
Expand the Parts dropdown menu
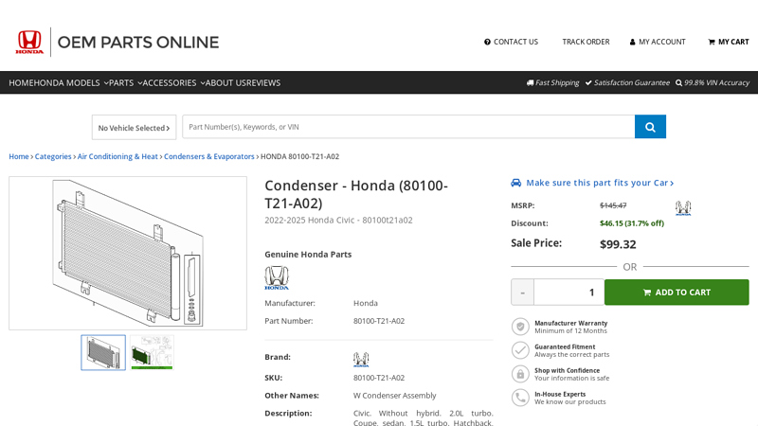125,82
